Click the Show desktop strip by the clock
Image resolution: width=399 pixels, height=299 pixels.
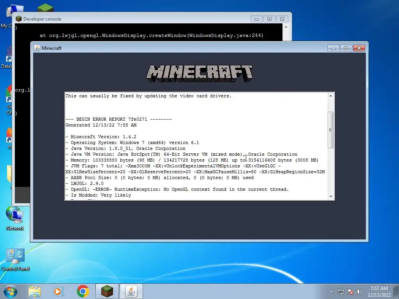click(396, 291)
